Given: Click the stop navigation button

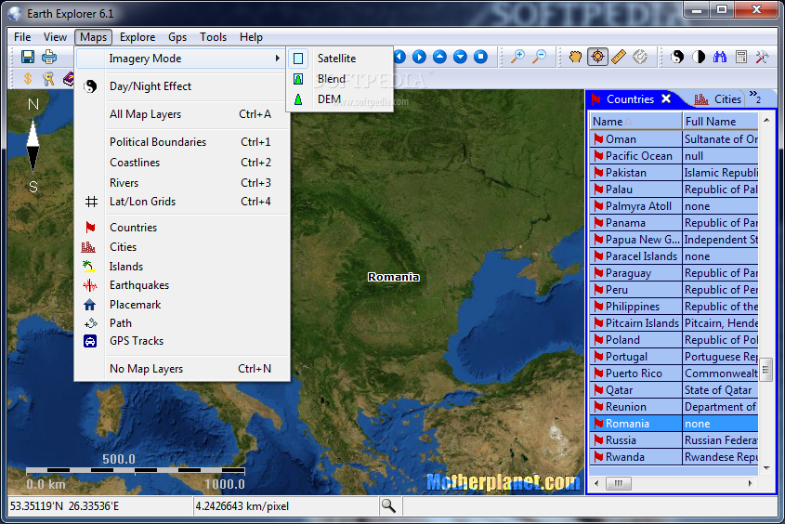Looking at the screenshot, I should (480, 57).
